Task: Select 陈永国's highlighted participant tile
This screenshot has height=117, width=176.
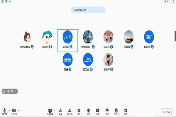Action: tap(67, 40)
